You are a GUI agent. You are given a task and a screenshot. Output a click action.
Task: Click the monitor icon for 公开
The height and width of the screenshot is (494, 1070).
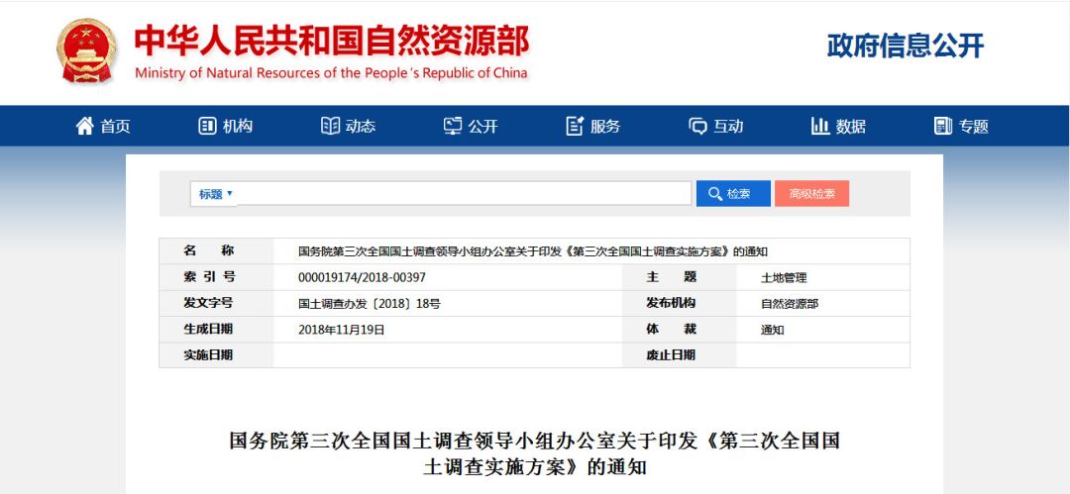(453, 126)
